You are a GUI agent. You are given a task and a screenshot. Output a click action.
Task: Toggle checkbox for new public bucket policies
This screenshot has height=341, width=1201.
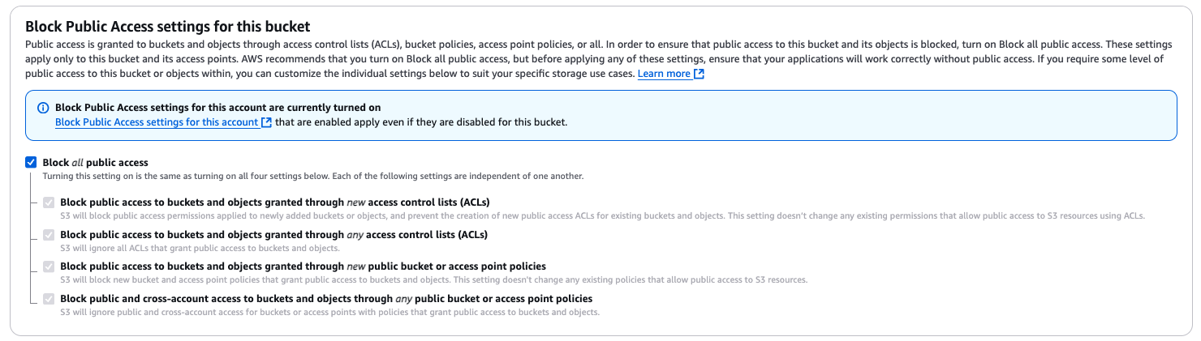[49, 266]
